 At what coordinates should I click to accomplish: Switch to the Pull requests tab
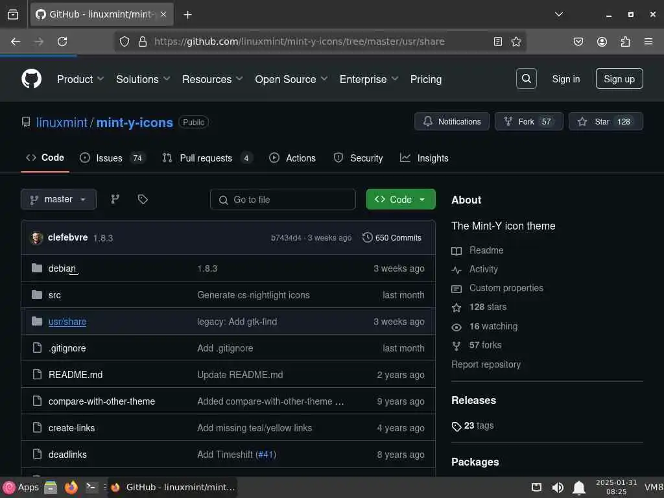click(207, 158)
